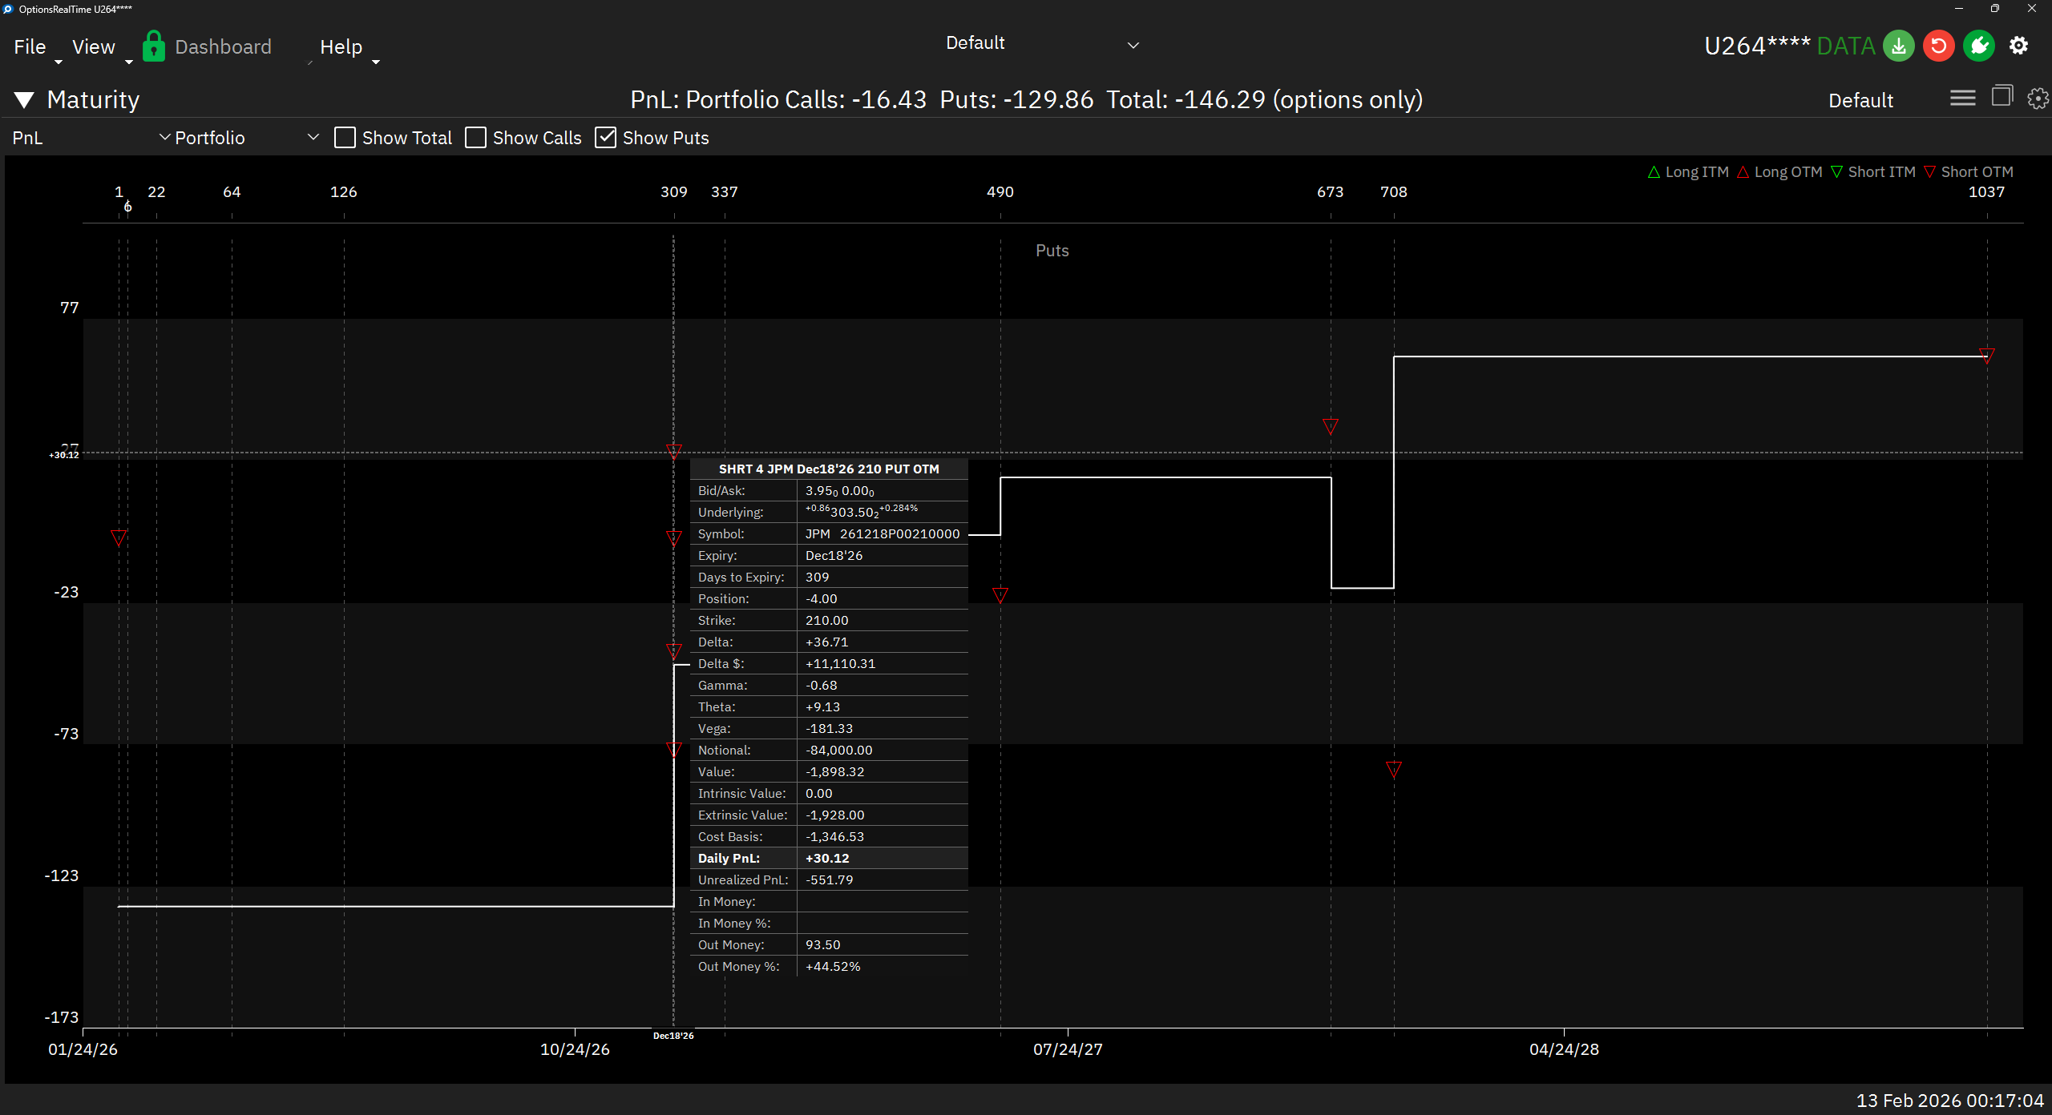This screenshot has width=2052, height=1115.
Task: Click the Dashboard button
Action: [x=223, y=47]
